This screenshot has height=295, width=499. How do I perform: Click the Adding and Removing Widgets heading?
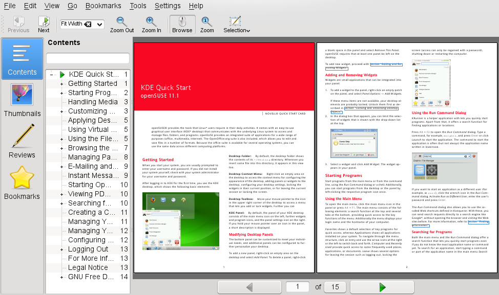[351, 75]
